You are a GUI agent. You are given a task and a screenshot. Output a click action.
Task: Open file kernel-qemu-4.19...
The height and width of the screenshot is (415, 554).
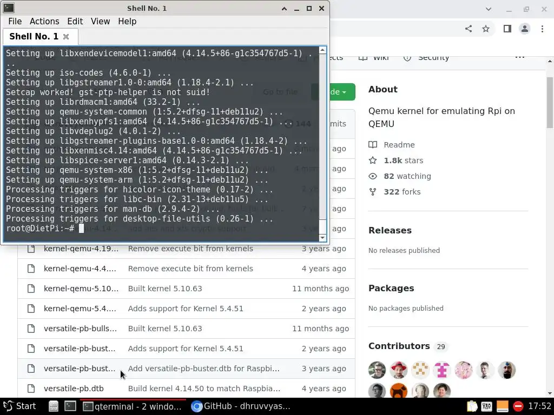[x=81, y=249]
